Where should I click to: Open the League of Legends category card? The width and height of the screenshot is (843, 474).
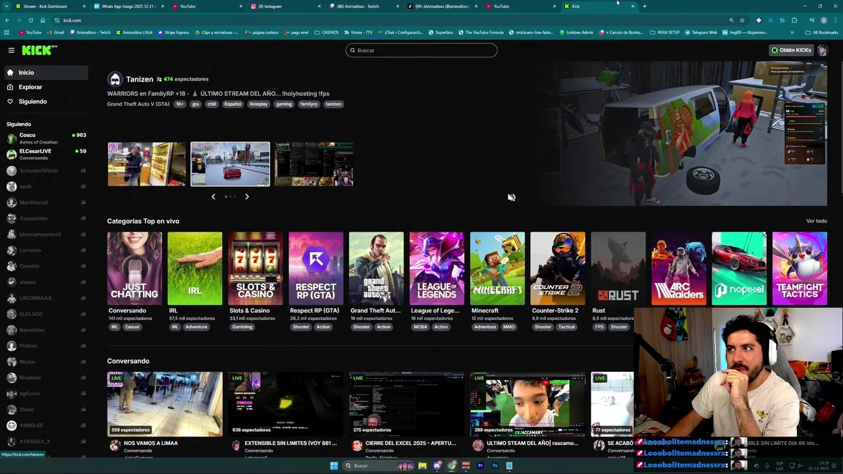coord(437,269)
